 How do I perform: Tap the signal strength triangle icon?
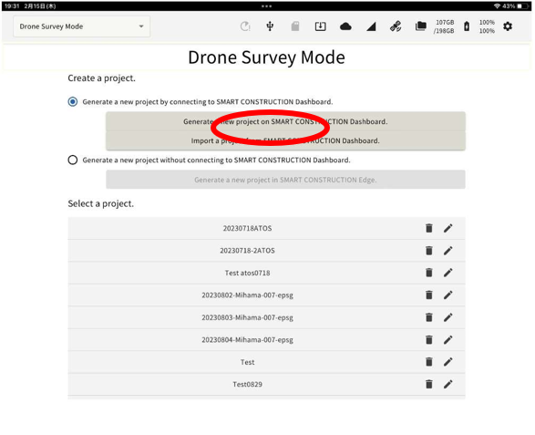point(371,26)
